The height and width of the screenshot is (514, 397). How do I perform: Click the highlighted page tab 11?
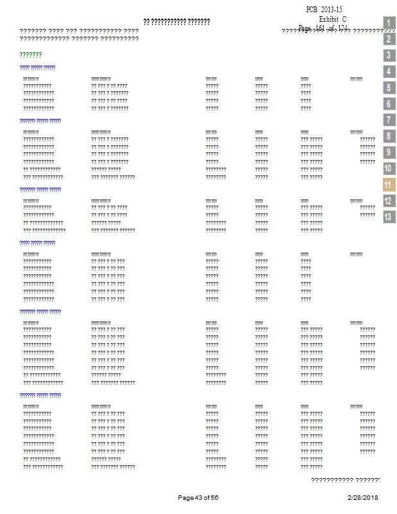pos(389,184)
